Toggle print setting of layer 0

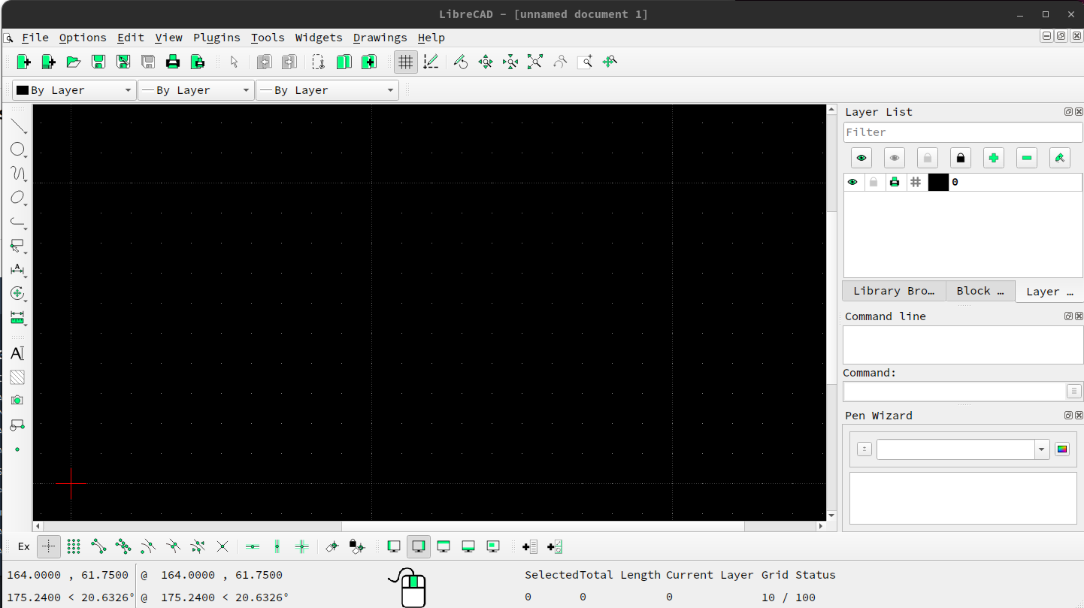click(895, 182)
